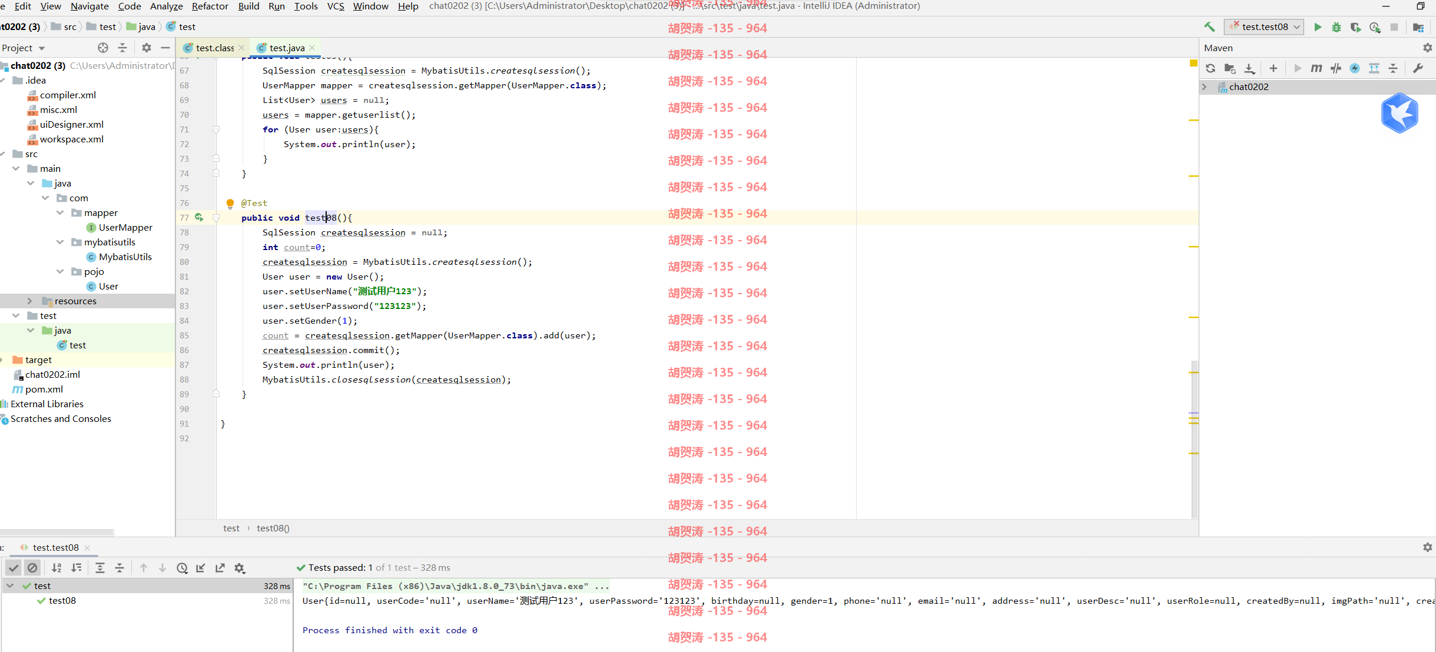
Task: Collapse the test results root node
Action: pos(10,586)
